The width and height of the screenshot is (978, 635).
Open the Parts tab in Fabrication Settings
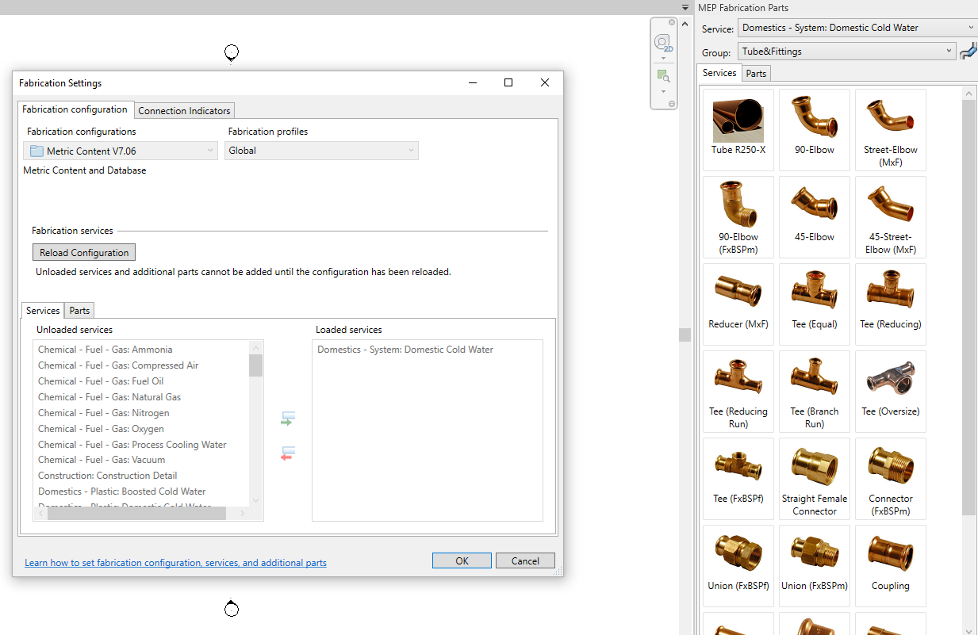tap(80, 311)
